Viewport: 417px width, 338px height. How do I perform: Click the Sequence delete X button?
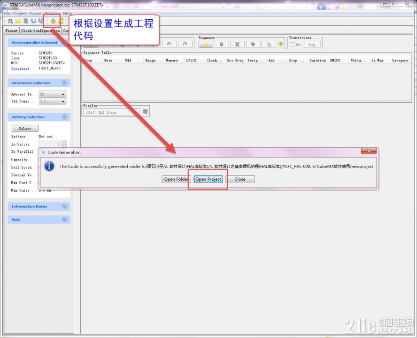(x=237, y=45)
